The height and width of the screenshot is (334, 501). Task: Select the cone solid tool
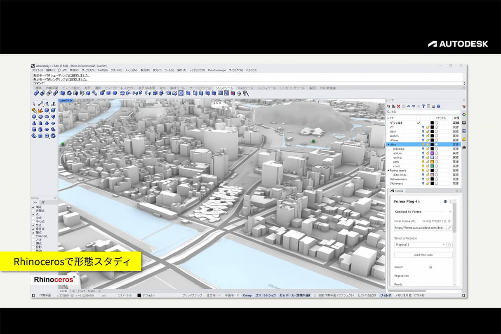[x=34, y=123]
